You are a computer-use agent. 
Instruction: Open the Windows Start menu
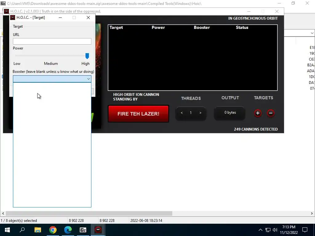pyautogui.click(x=7, y=230)
